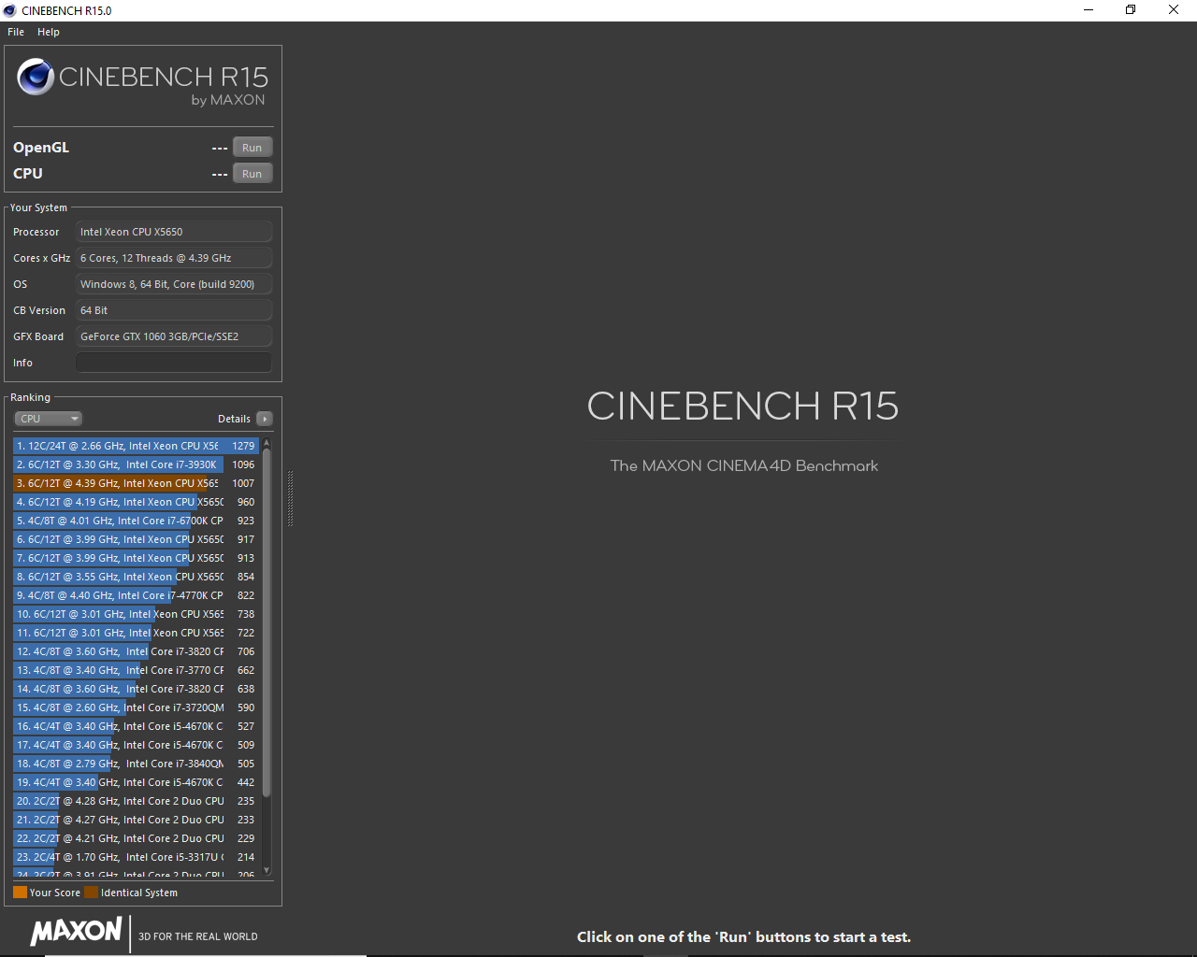The image size is (1197, 957).
Task: Click the Cinebench sphere logo icon
Action: pos(36,77)
